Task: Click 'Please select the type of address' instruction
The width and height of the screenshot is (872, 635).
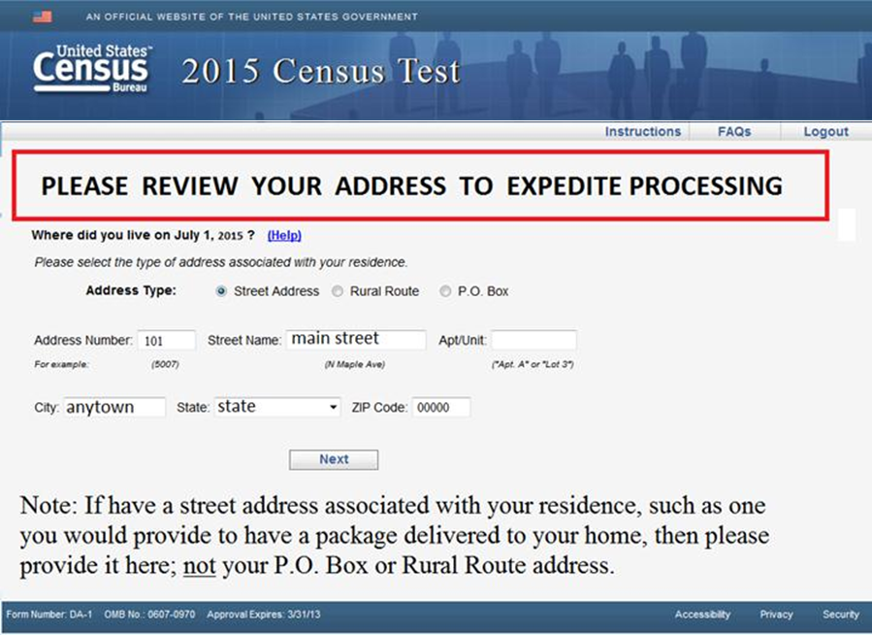Action: tap(221, 262)
